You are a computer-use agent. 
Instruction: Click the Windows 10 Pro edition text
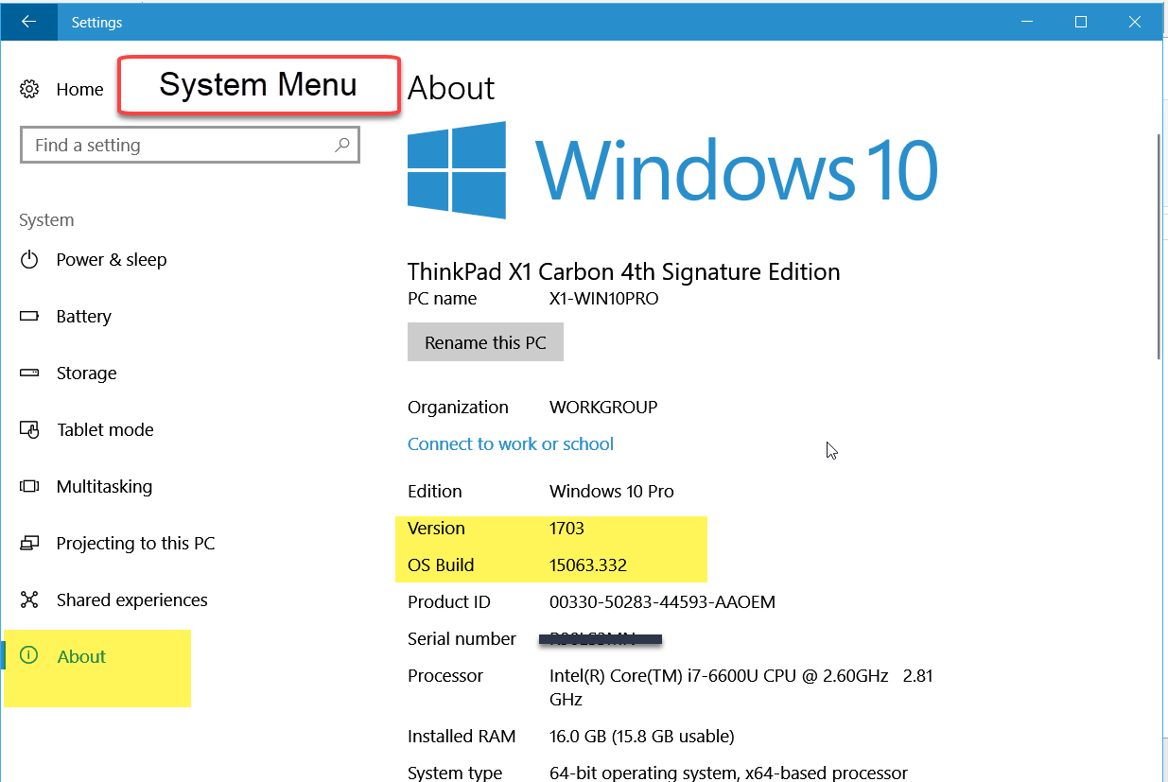612,491
